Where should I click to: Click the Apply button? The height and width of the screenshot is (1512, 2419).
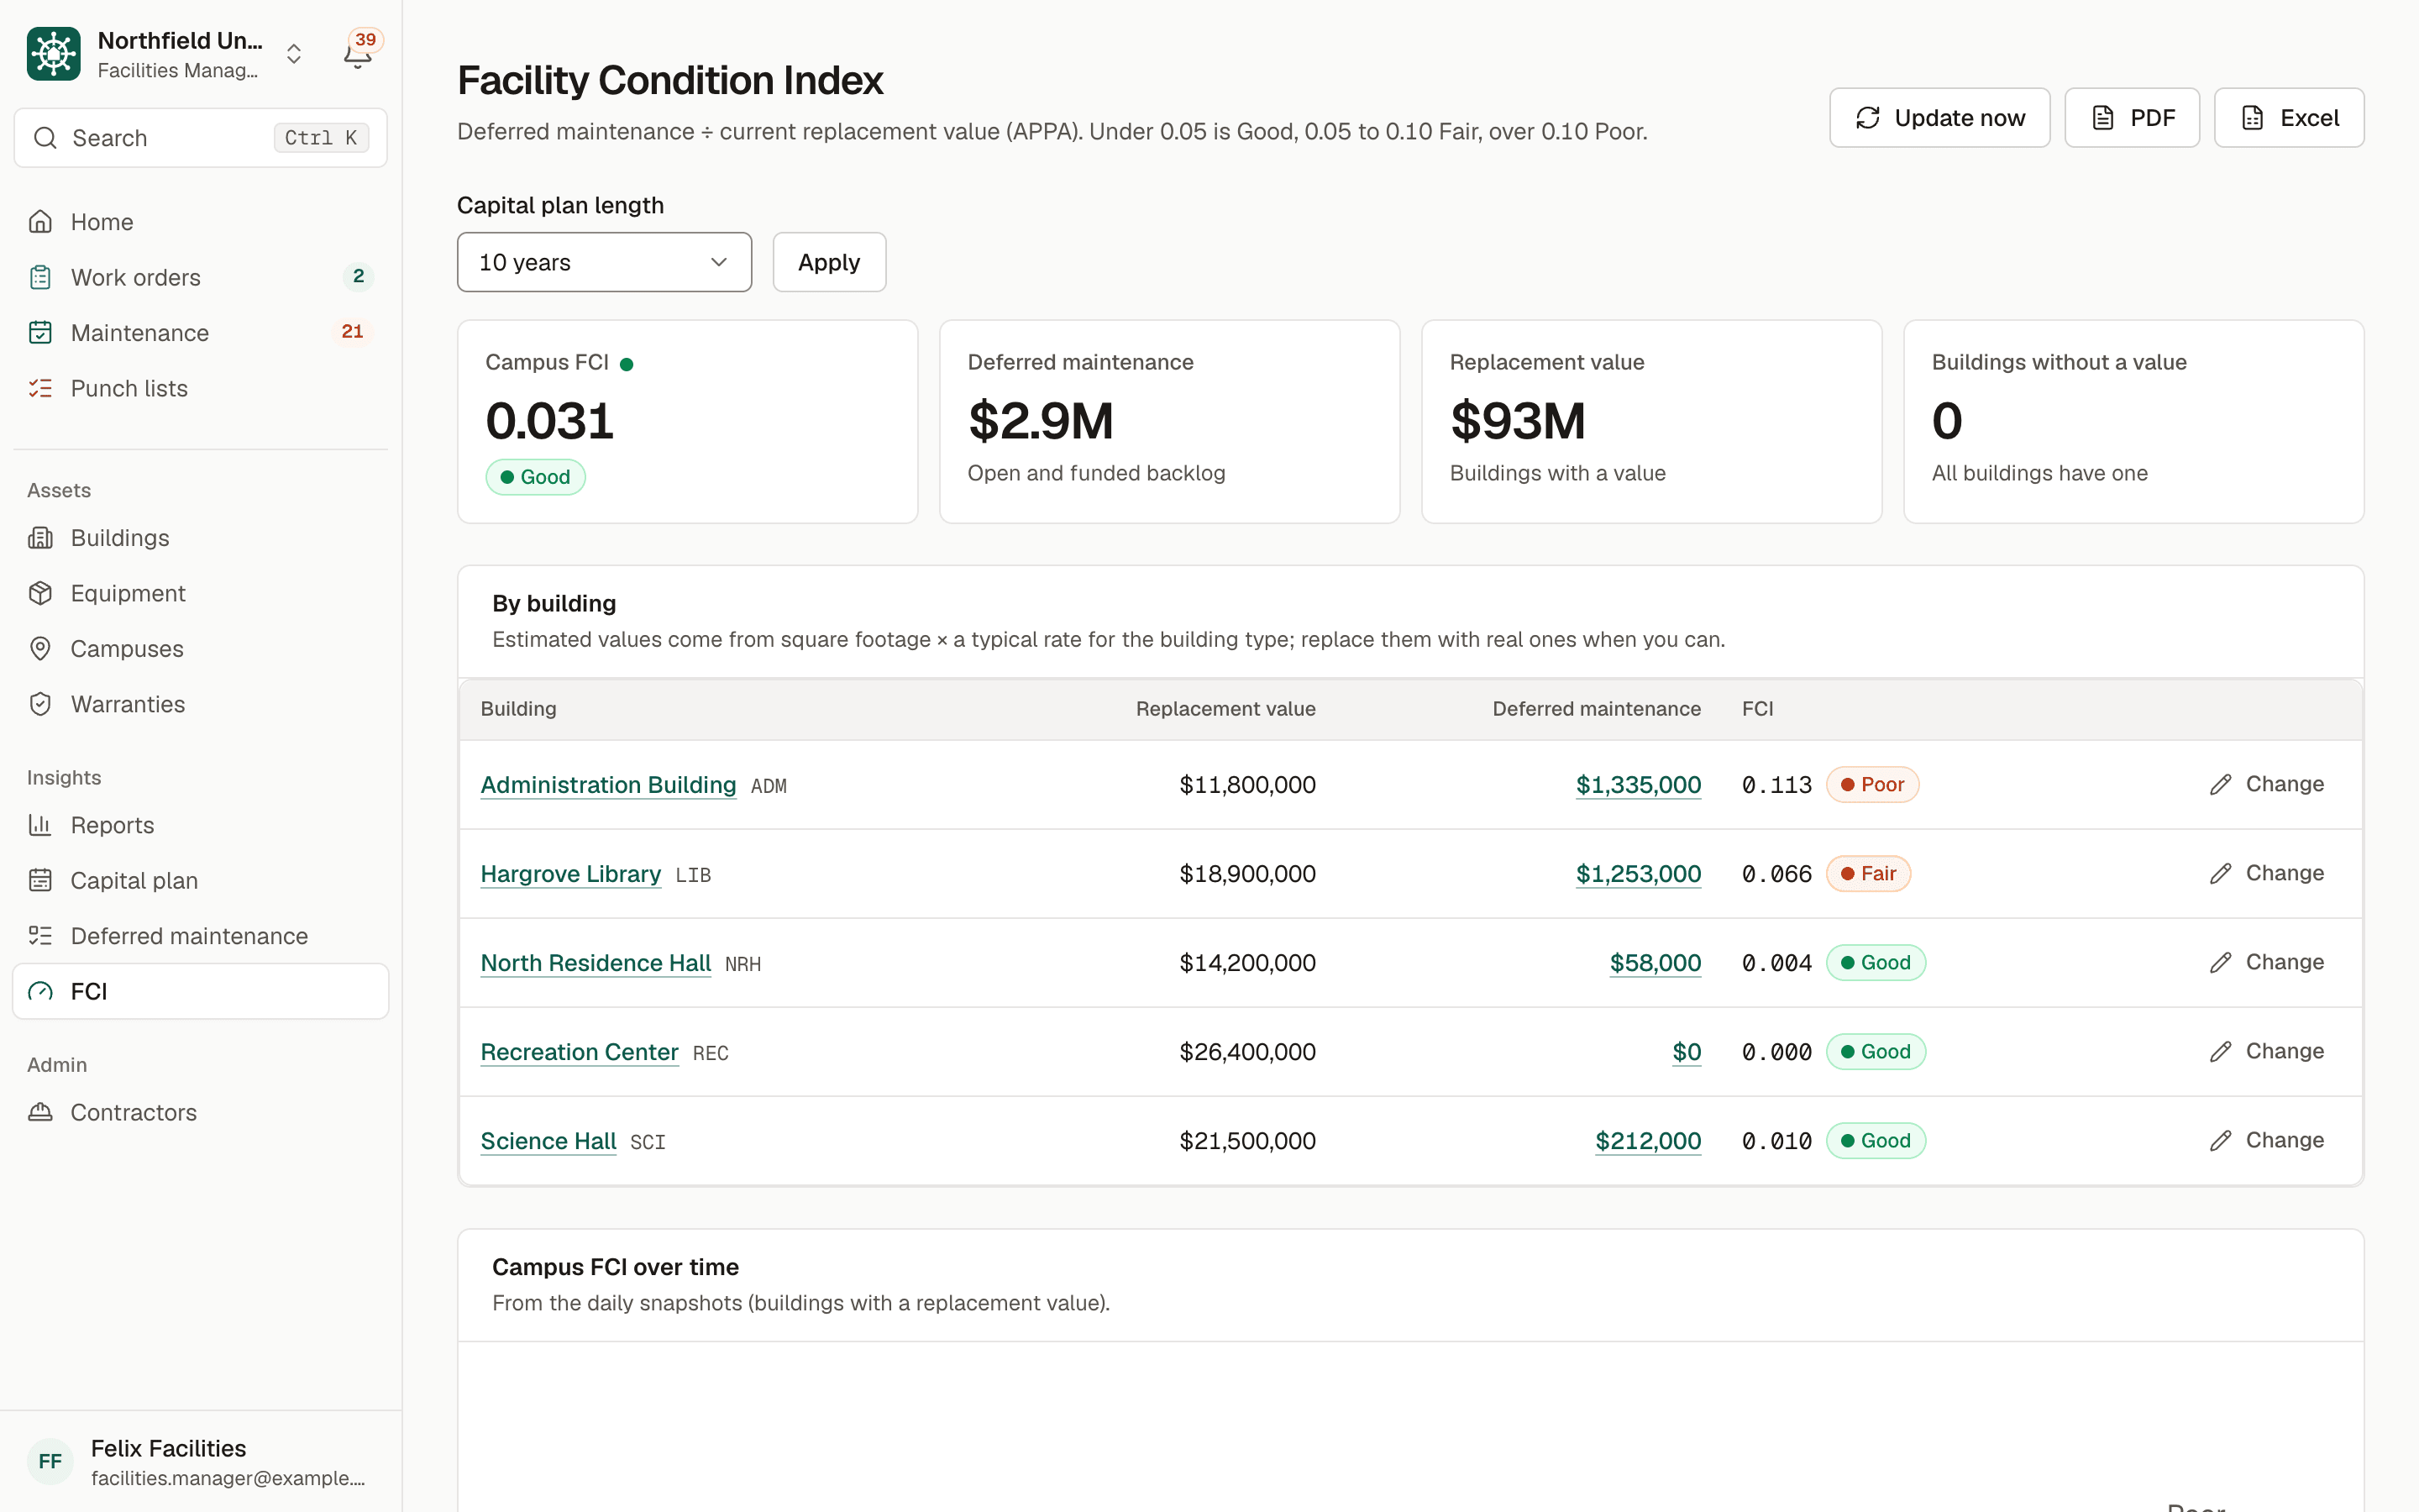[829, 262]
